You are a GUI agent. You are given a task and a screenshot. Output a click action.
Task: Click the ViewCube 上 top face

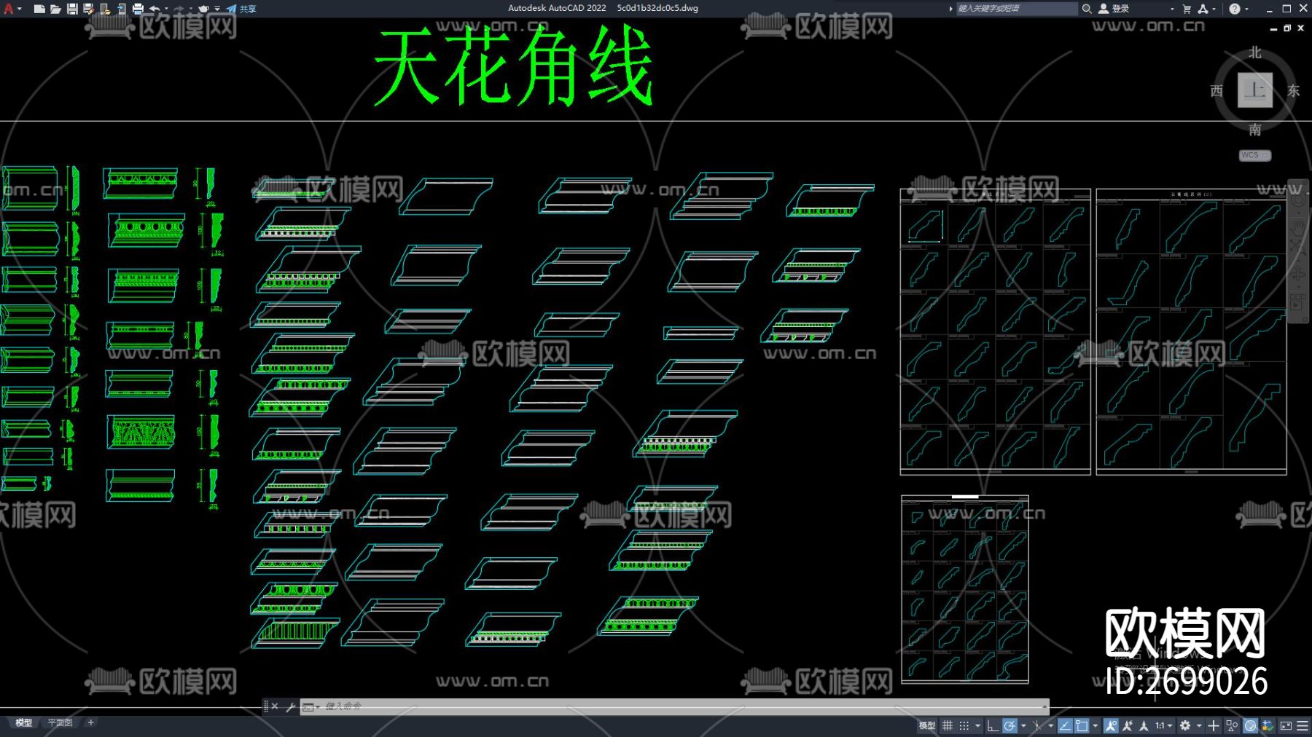(x=1254, y=90)
